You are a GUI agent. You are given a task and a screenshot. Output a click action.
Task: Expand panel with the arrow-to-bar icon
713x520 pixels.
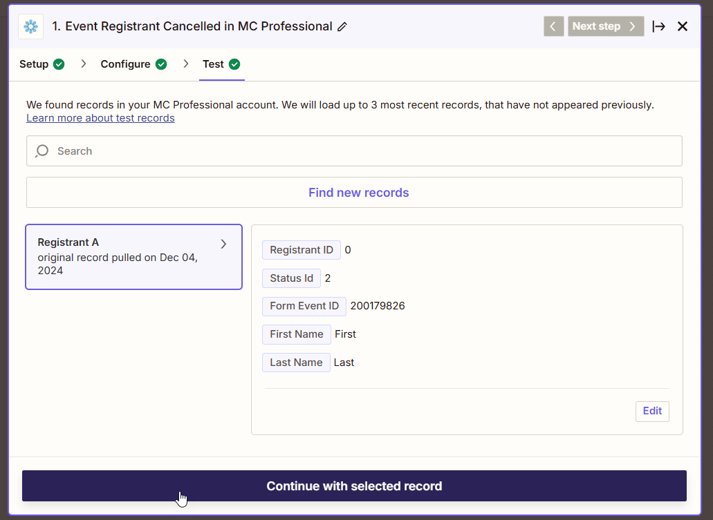[658, 26]
